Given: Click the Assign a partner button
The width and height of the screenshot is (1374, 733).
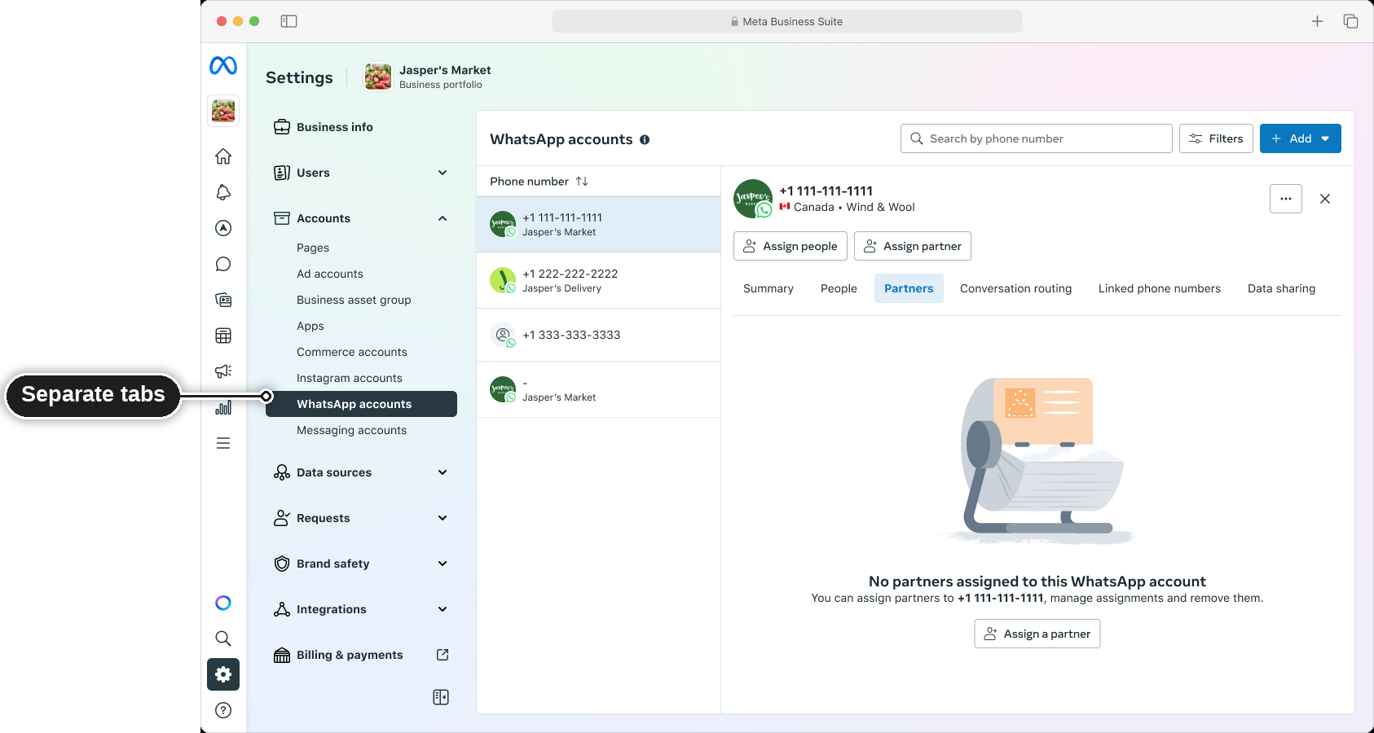Looking at the screenshot, I should point(1037,634).
